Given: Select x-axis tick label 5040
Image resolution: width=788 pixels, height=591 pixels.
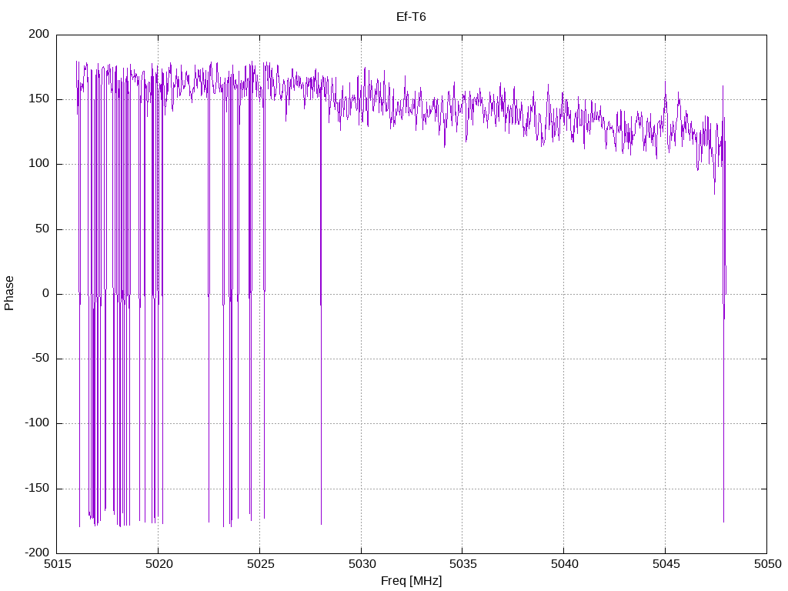Looking at the screenshot, I should pos(564,564).
